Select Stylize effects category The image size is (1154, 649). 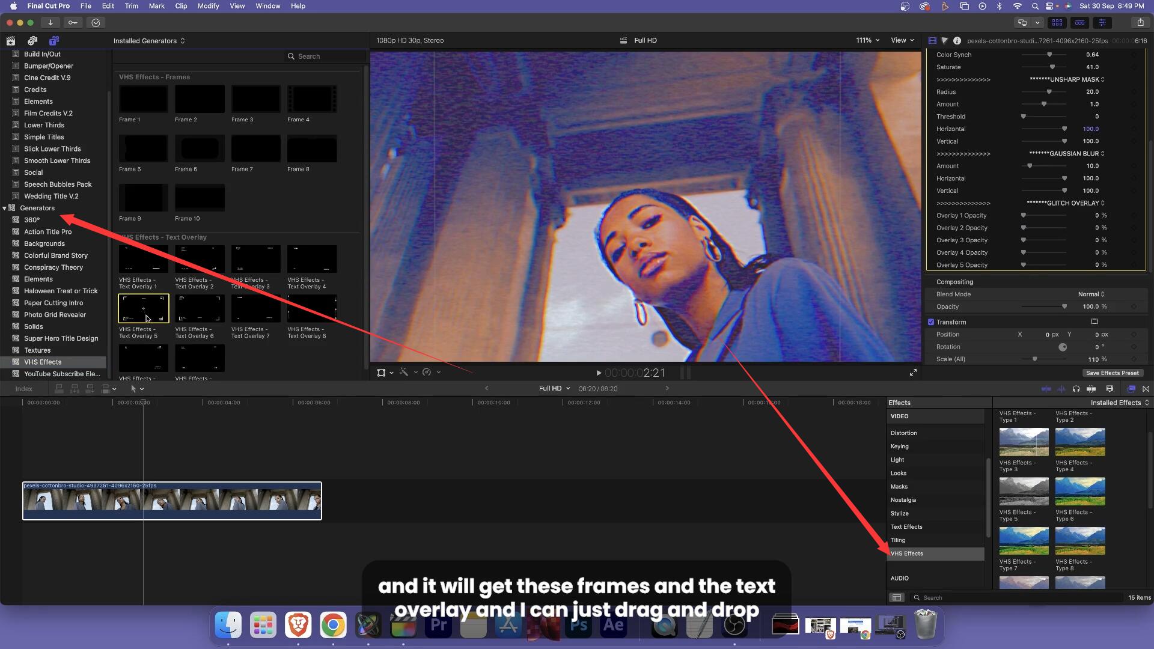point(935,513)
